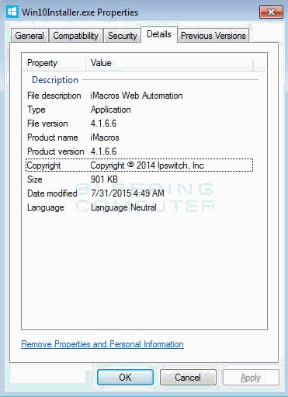Click the 7/31/2015 4:49 AM value
The width and height of the screenshot is (288, 397).
click(127, 193)
